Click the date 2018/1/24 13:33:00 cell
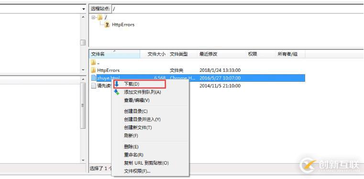This screenshot has width=364, height=179. point(220,70)
